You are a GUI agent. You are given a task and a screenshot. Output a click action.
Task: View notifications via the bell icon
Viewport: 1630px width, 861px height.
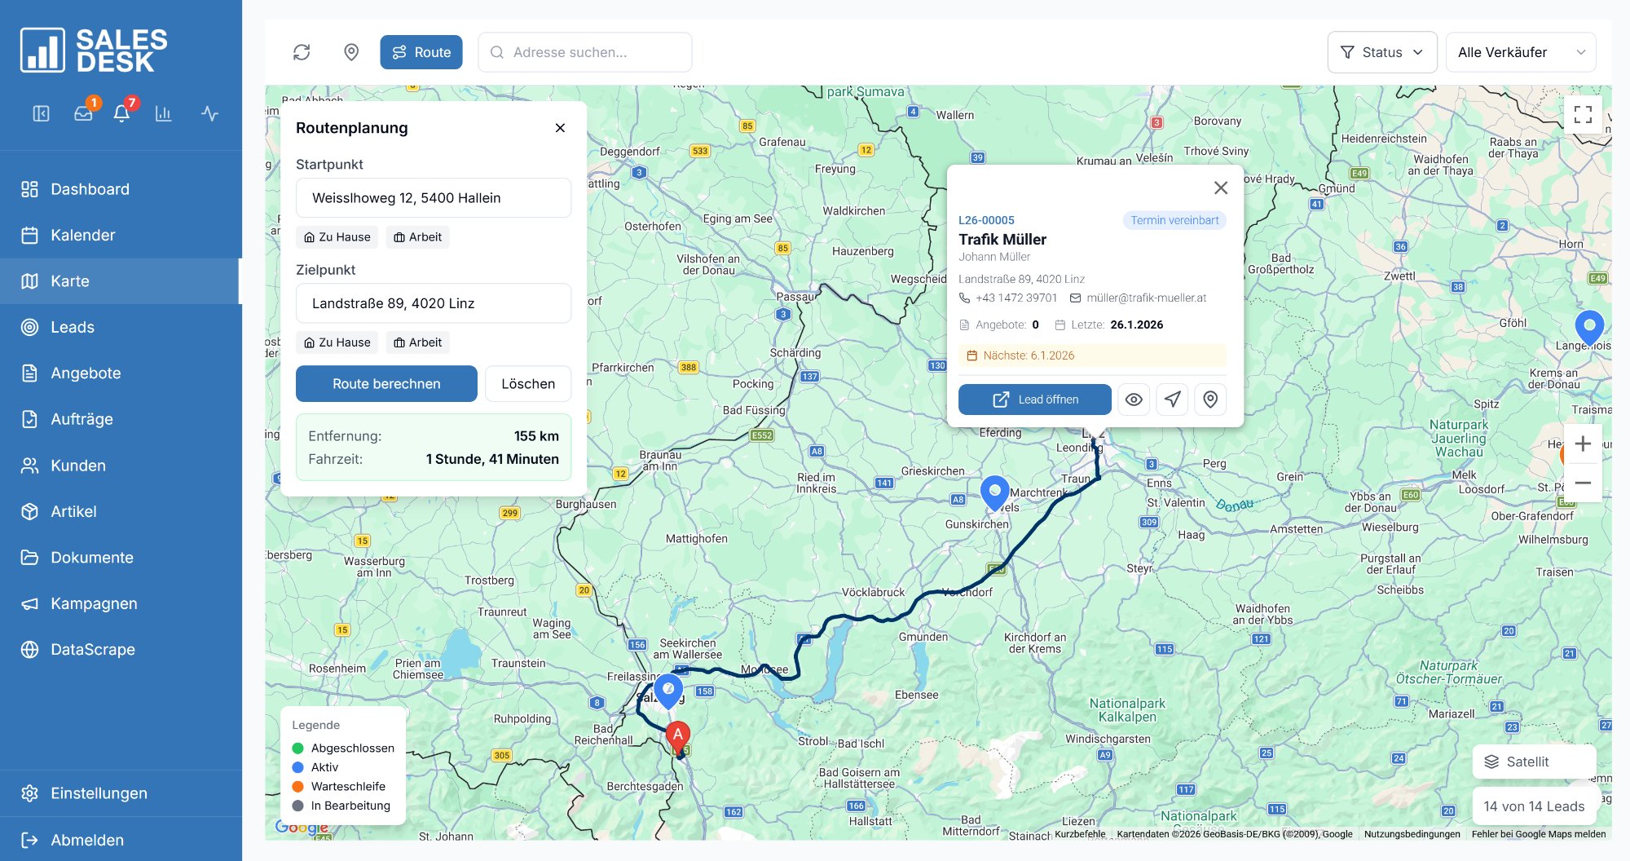(x=122, y=114)
